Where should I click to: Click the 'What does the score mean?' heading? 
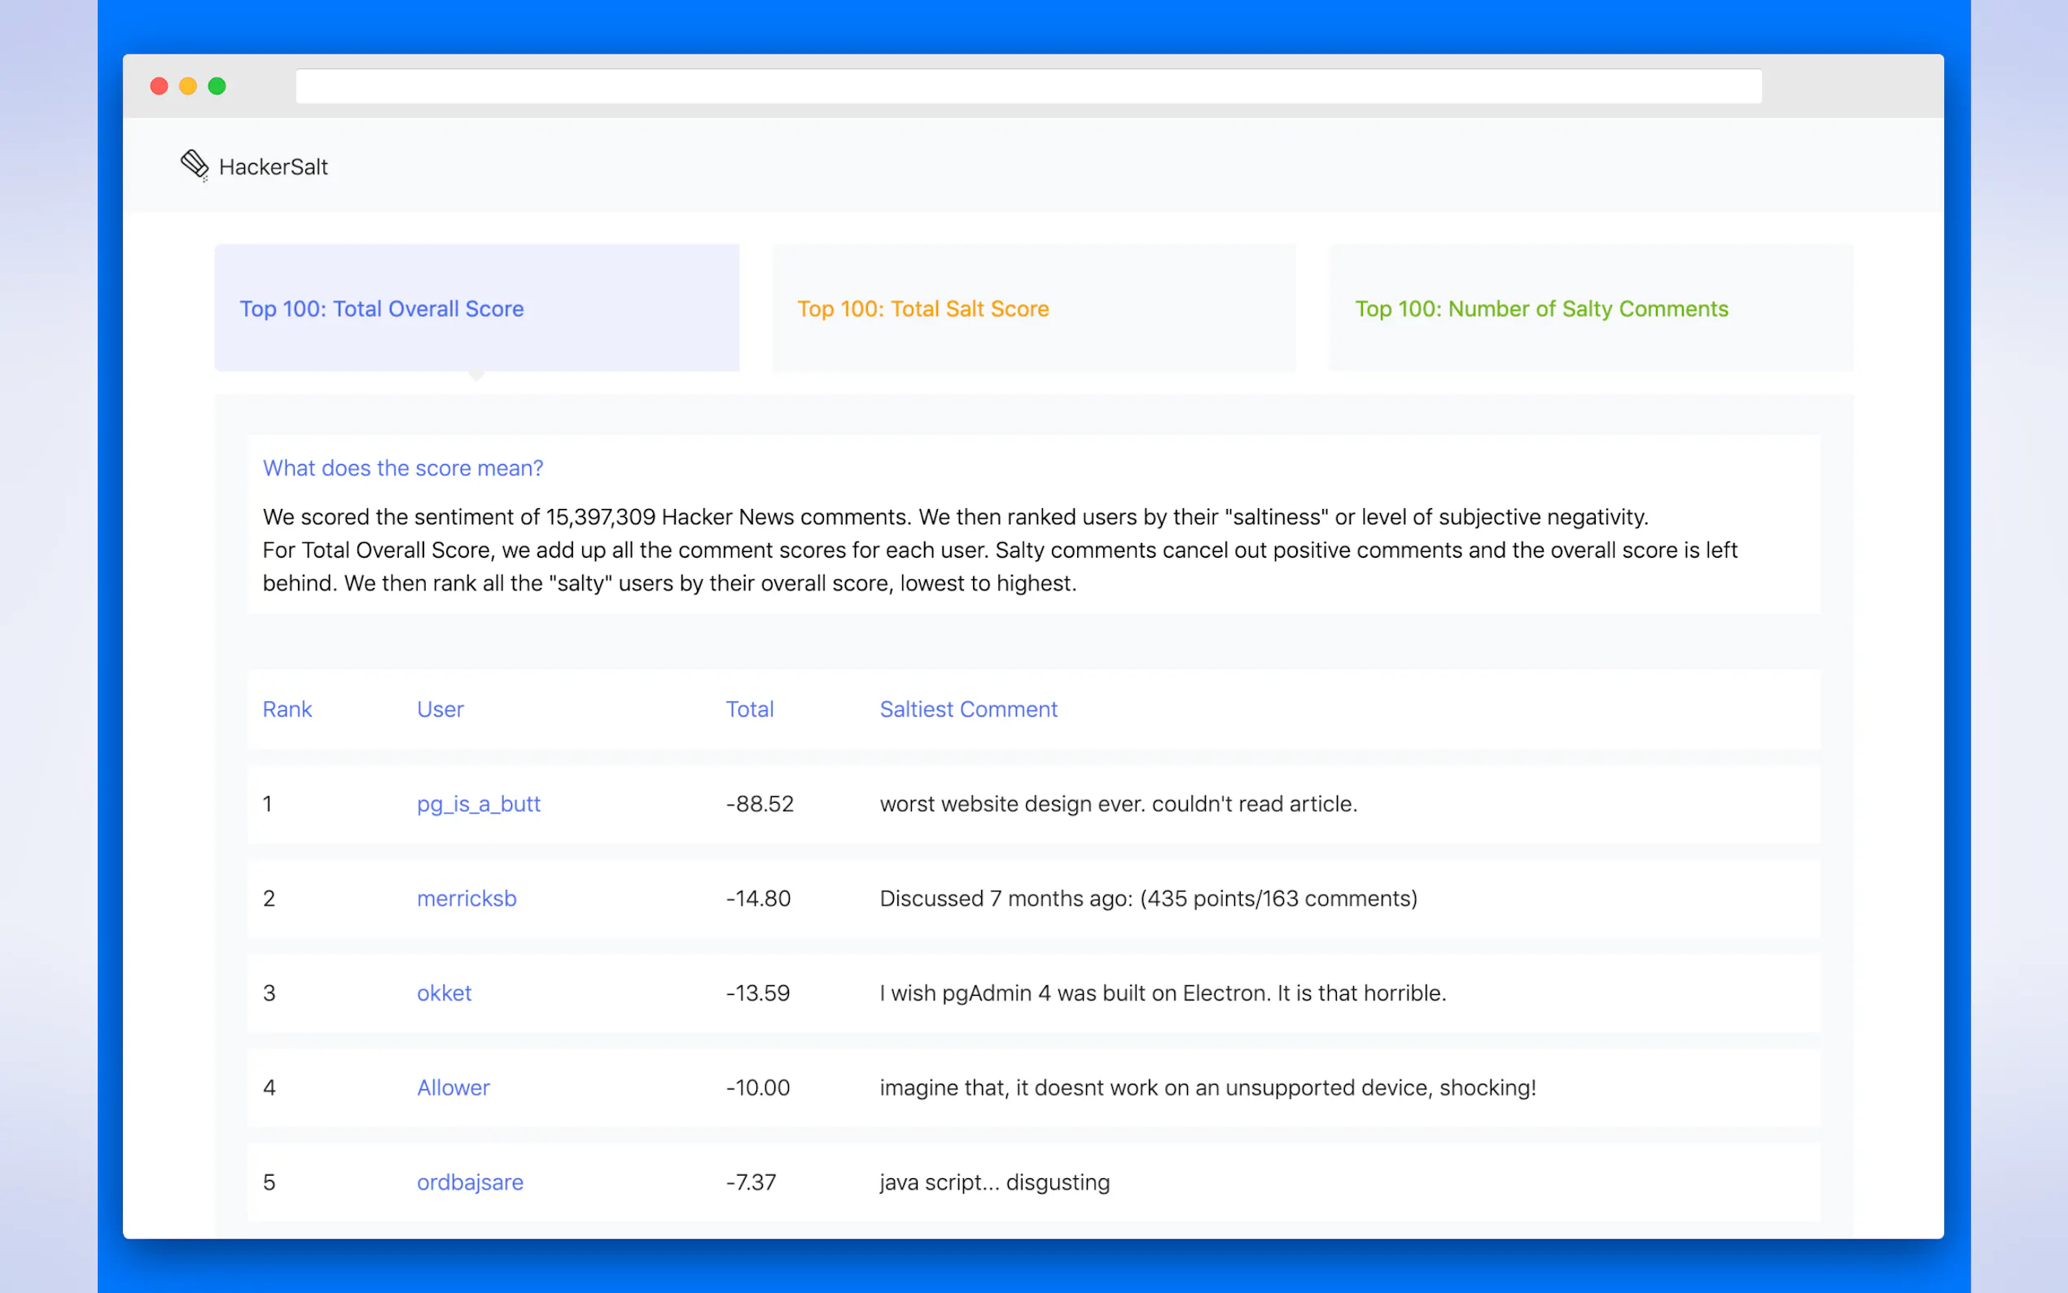coord(403,467)
